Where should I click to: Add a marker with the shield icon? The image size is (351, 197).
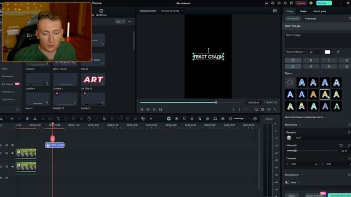click(184, 119)
